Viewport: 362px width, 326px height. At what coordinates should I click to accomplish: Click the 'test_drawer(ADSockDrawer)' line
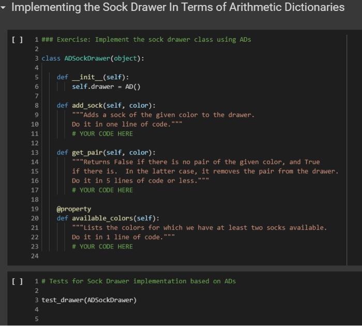[89, 300]
